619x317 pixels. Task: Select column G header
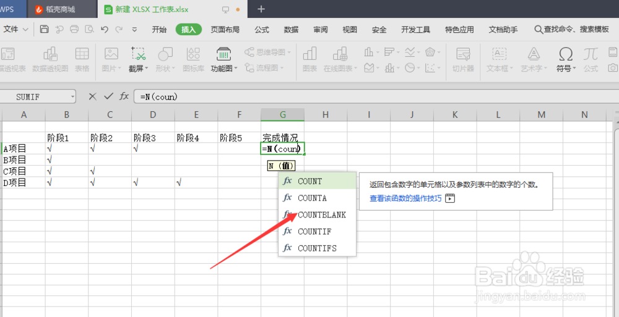click(x=283, y=115)
